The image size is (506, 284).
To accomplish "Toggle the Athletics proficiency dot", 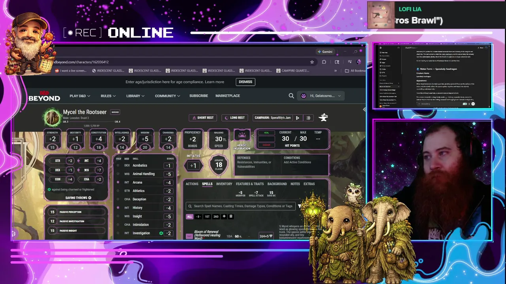I will point(118,191).
